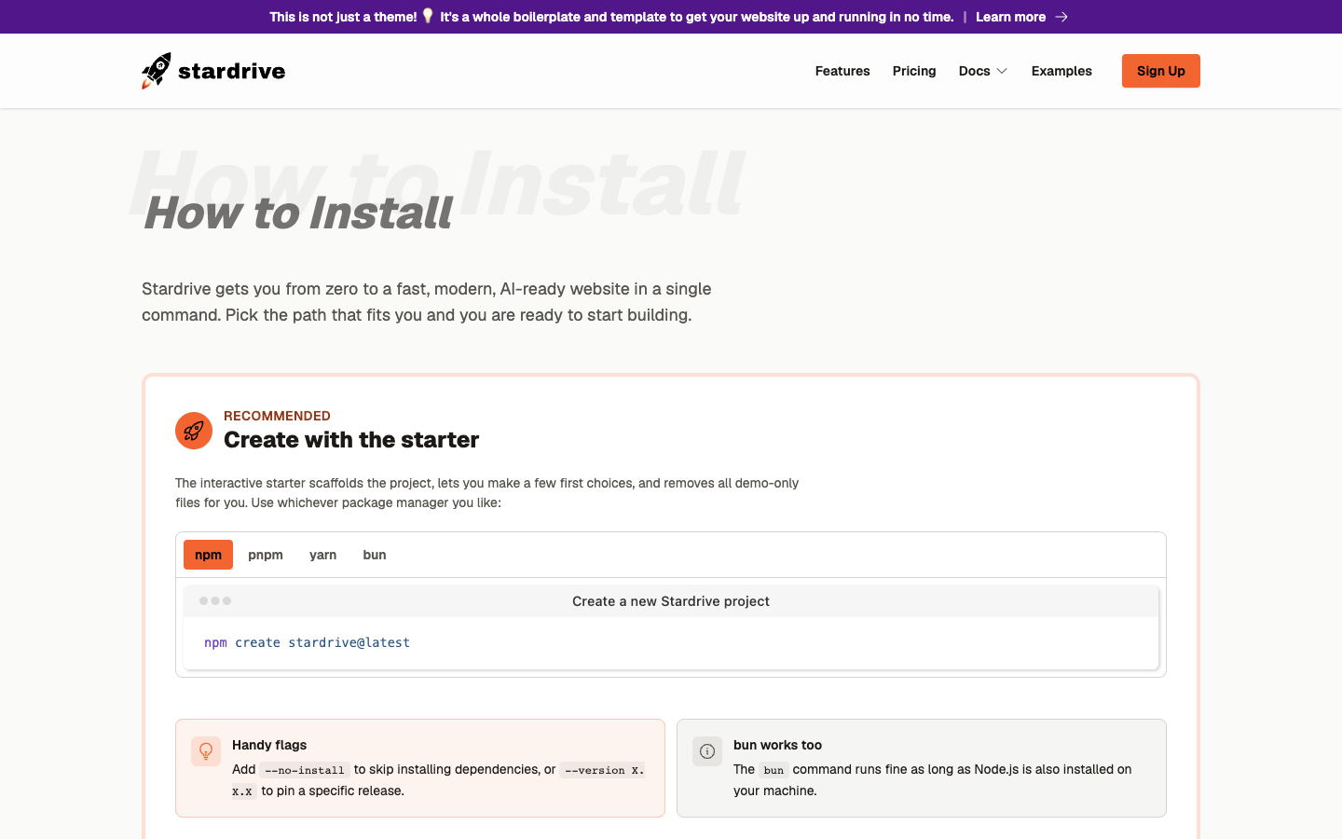Screen dimensions: 1342x839
Task: Open the Examples nav link
Action: (1061, 71)
